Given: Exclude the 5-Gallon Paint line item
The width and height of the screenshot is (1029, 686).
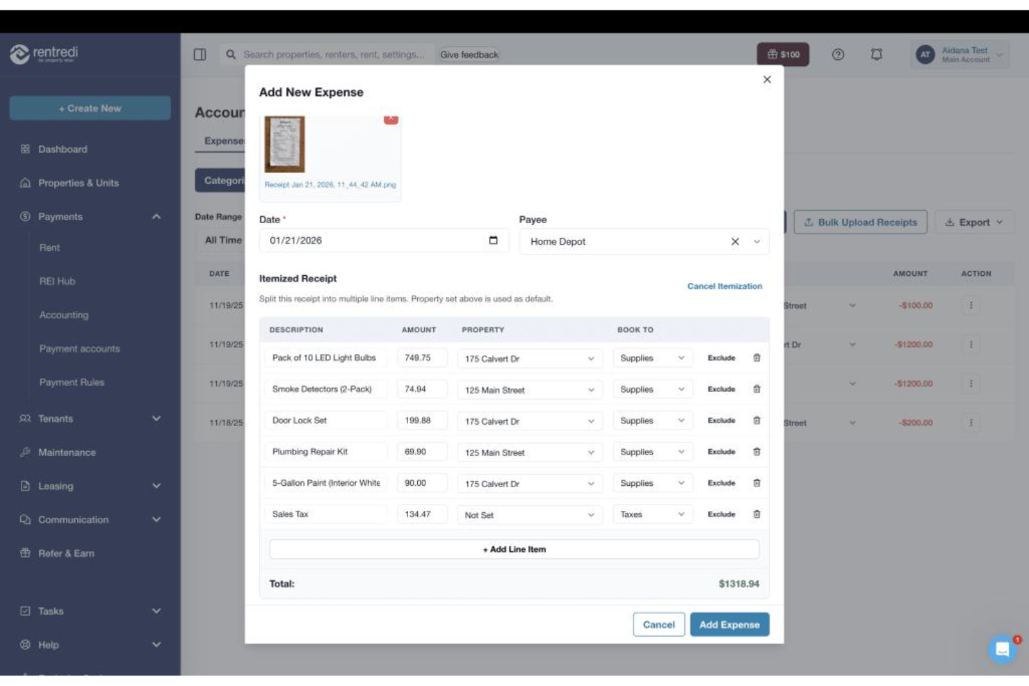Looking at the screenshot, I should click(722, 482).
